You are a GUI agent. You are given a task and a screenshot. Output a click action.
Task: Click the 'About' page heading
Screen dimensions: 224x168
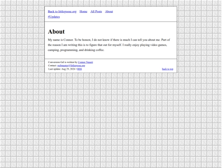[x=56, y=32]
